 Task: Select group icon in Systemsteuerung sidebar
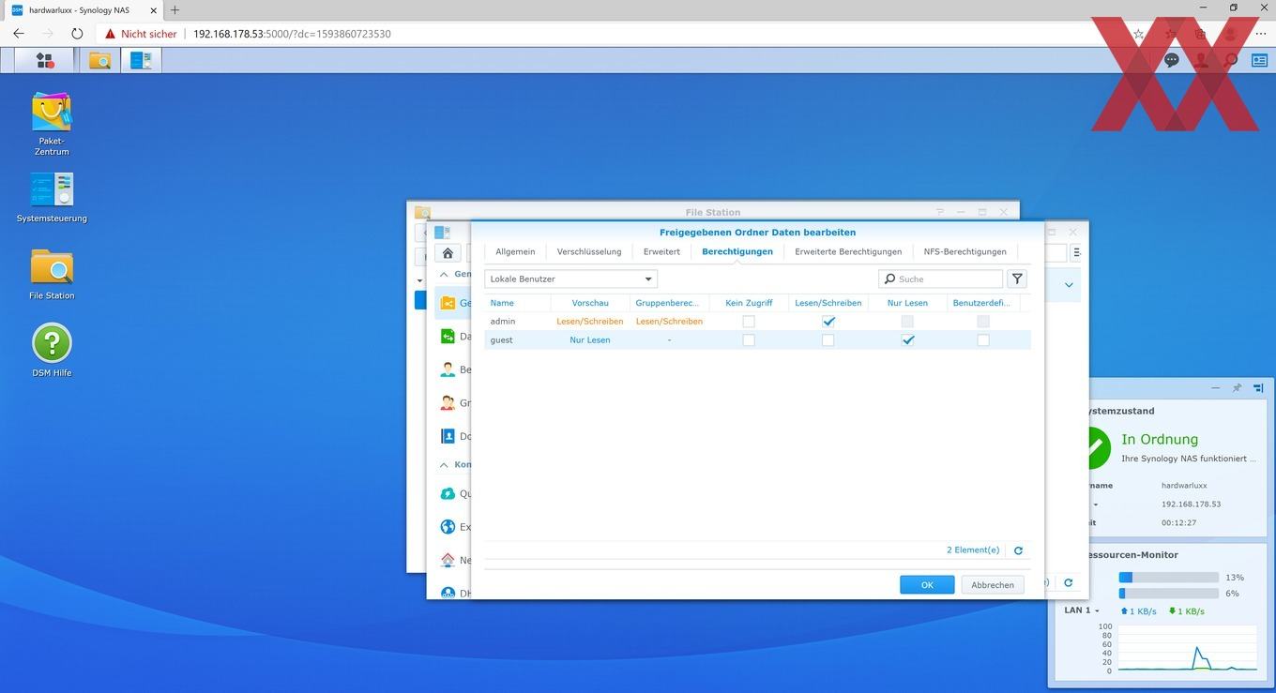tap(448, 403)
